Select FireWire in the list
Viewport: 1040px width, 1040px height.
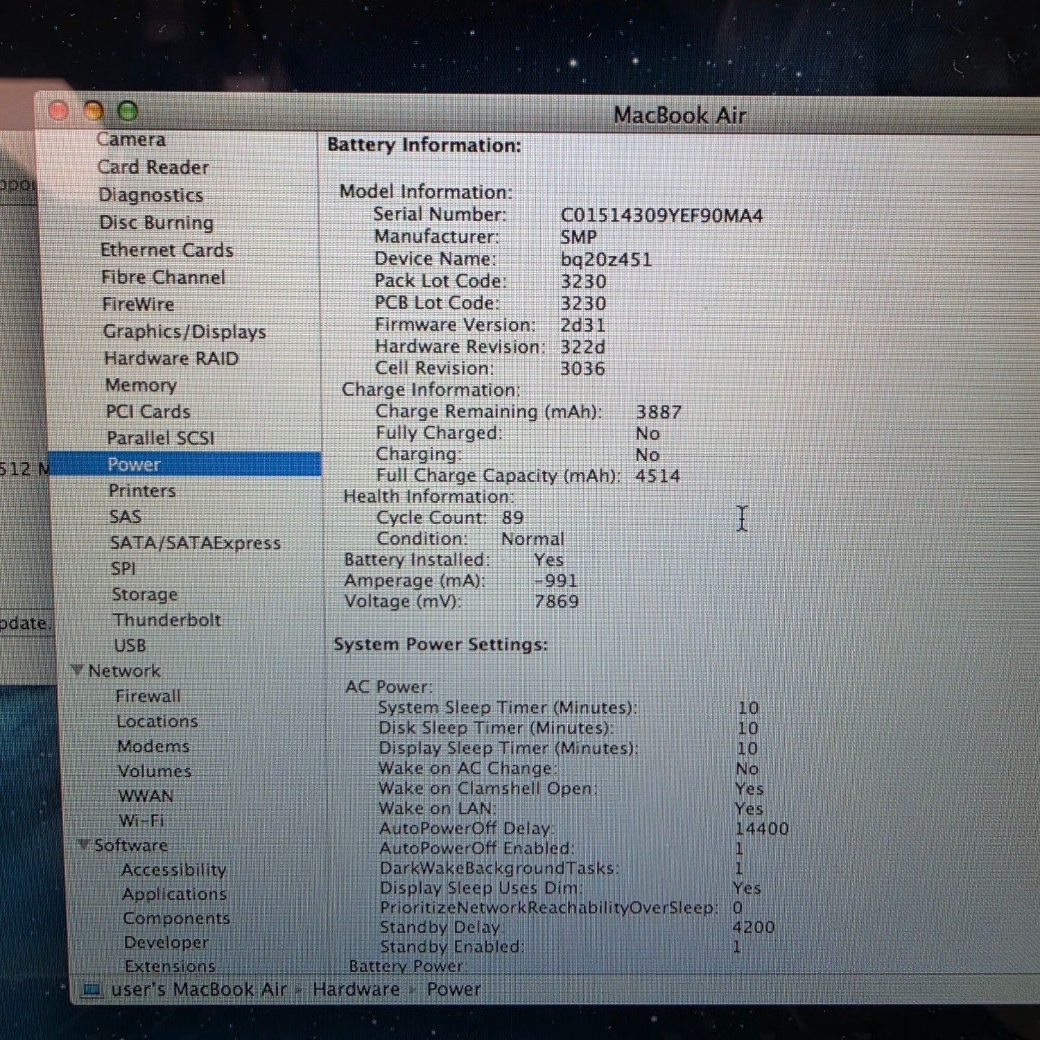[139, 304]
